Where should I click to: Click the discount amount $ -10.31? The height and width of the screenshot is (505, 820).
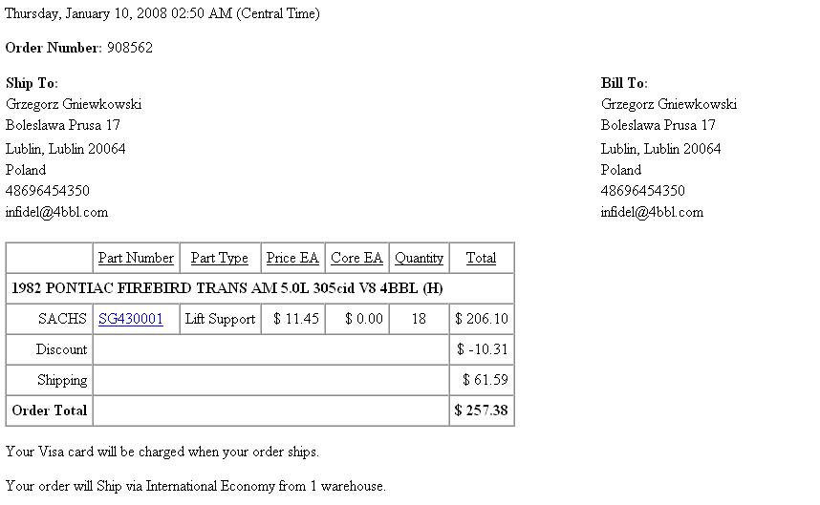pyautogui.click(x=482, y=349)
